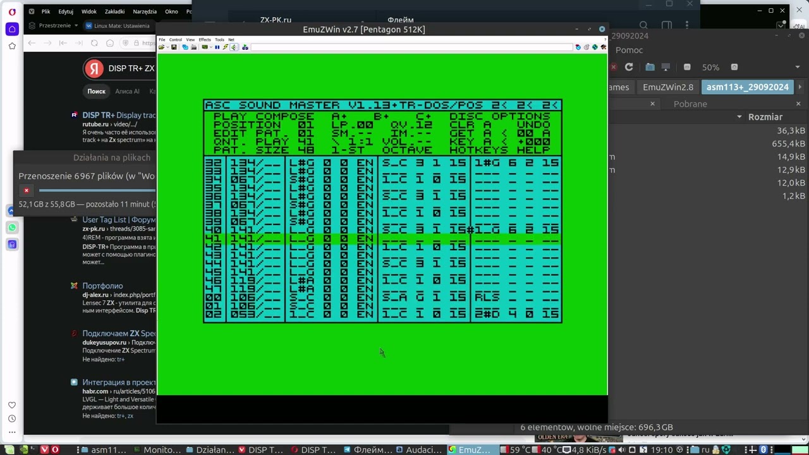The image size is (809, 455).
Task: Open the Narzędzia menu in the browser
Action: (145, 11)
